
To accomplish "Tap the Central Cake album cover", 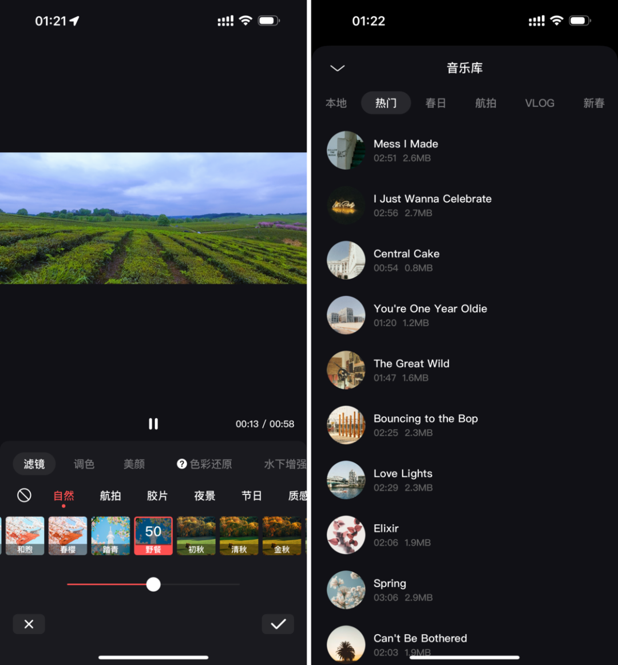I will 346,260.
